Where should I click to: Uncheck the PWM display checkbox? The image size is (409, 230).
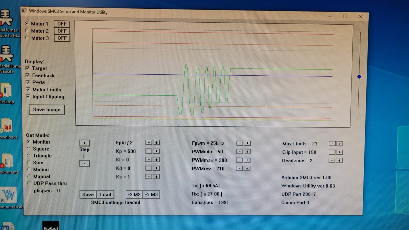[28, 82]
